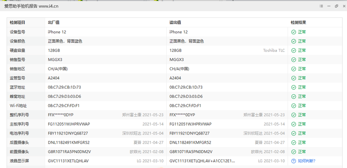Click read cellular address 08:C7:29:D3:03:D6

(x=186, y=97)
